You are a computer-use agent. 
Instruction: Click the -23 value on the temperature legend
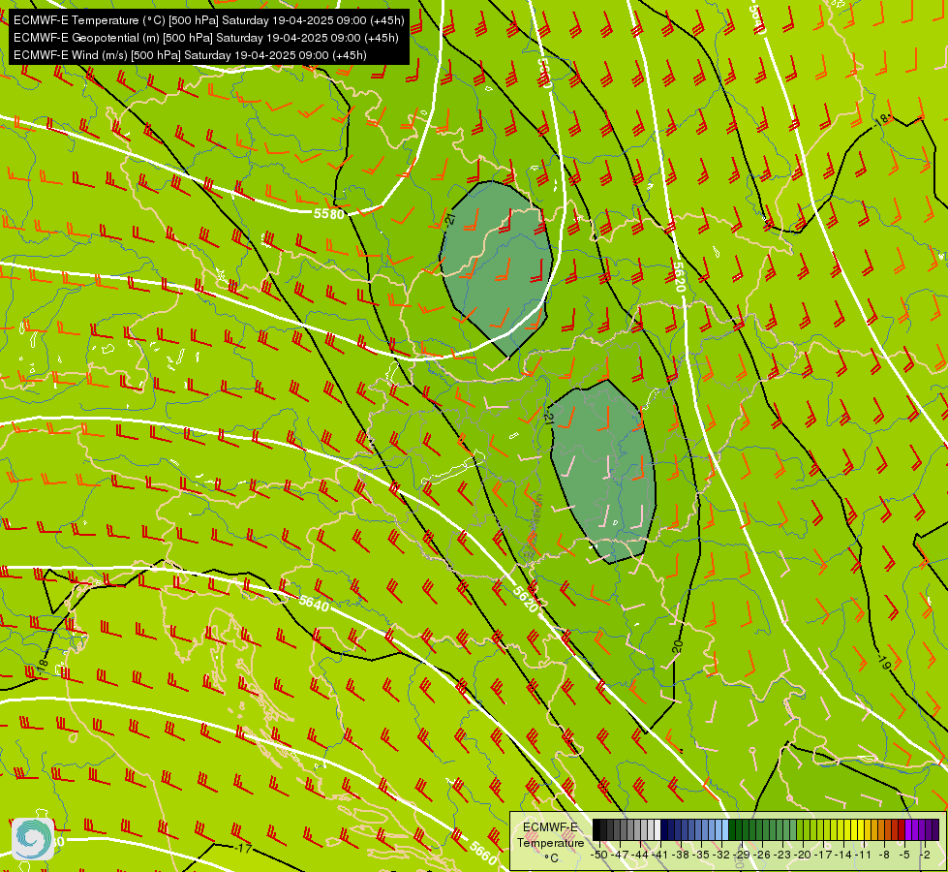pos(782,855)
